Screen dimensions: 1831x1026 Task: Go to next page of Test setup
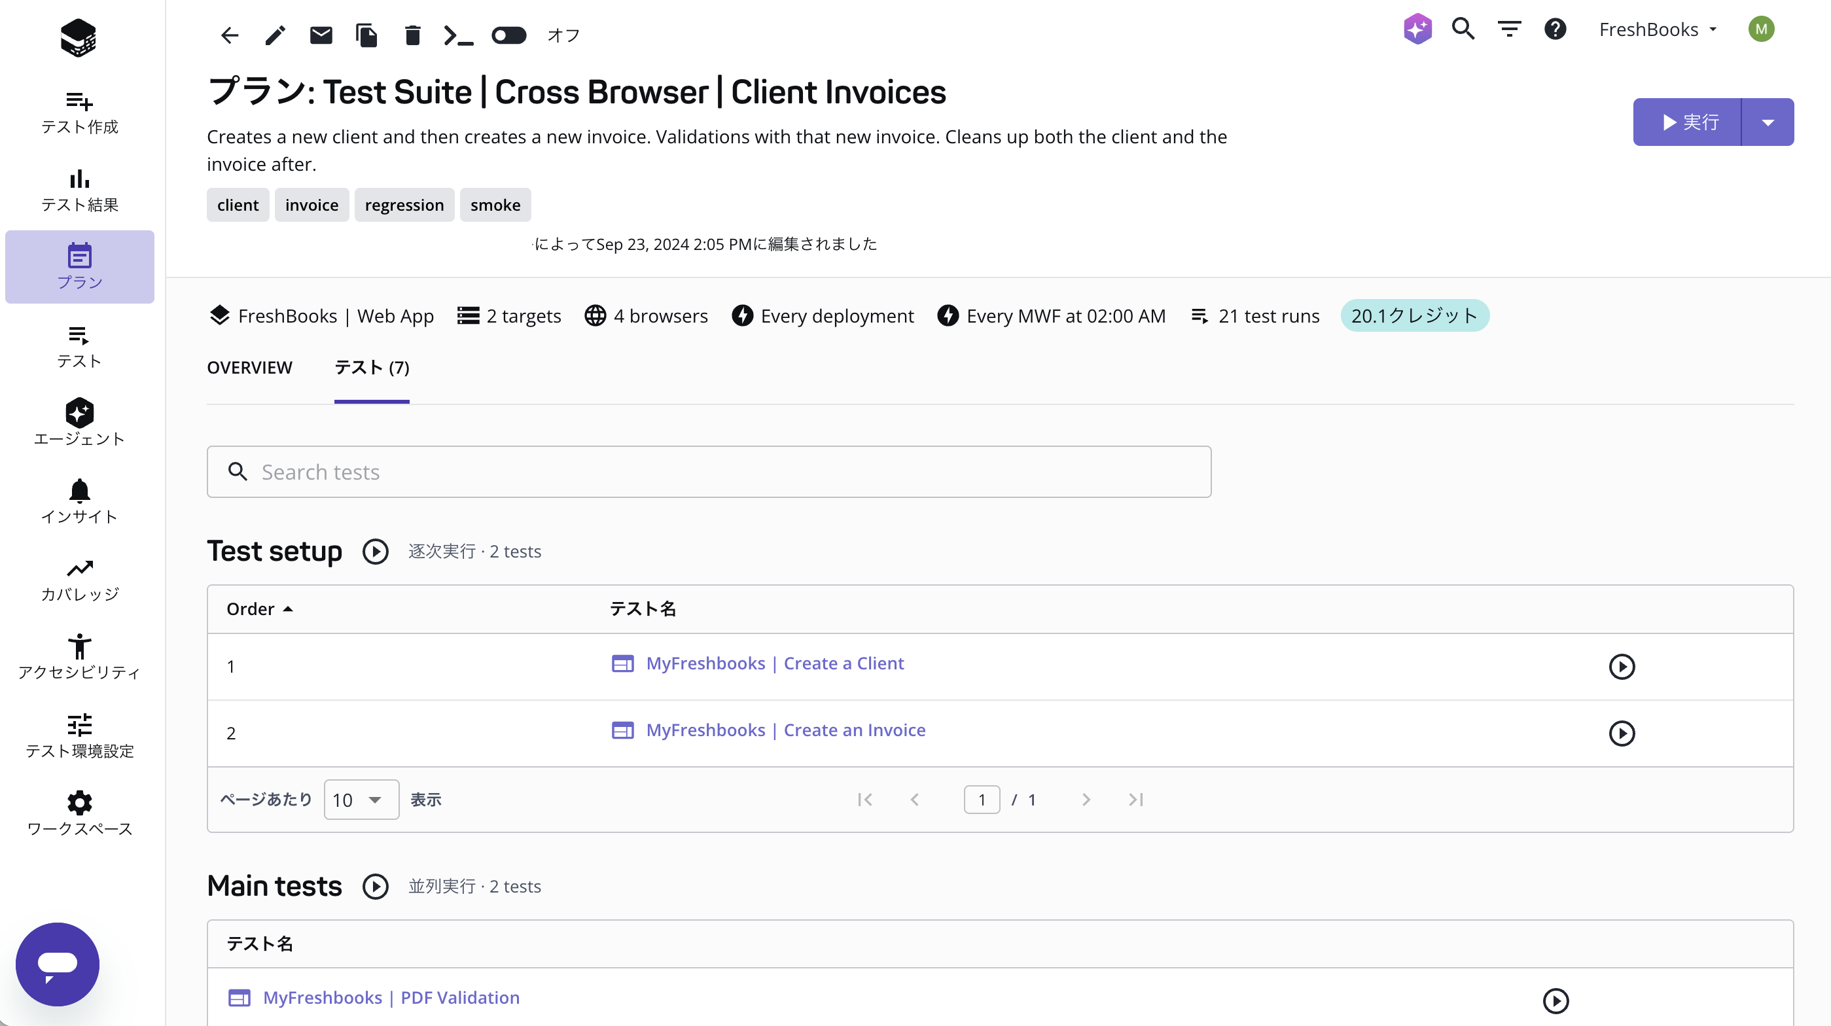click(1086, 800)
